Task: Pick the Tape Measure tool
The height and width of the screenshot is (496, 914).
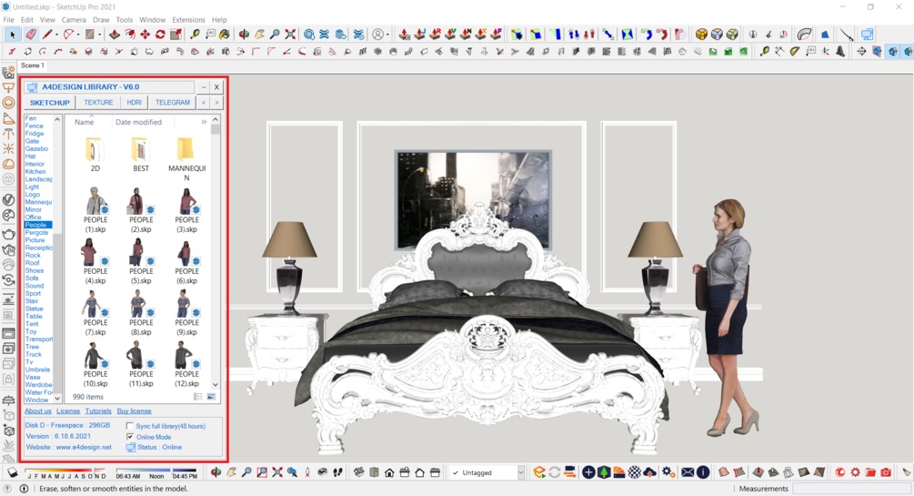Action: (x=195, y=35)
